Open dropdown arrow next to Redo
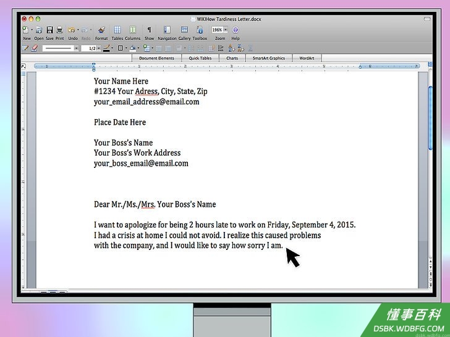Image resolution: width=450 pixels, height=337 pixels. click(x=91, y=30)
